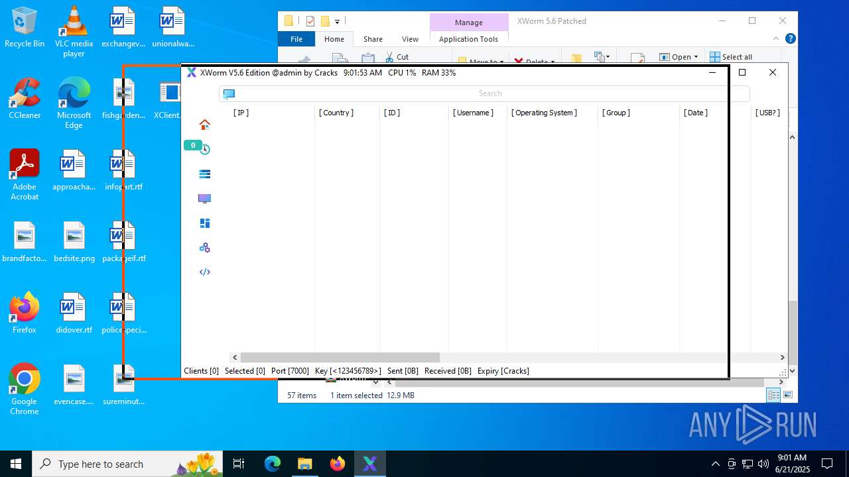Screen dimensions: 849x477
Task: Select the stacked bars icon in XWorm sidebar
Action: coord(204,174)
